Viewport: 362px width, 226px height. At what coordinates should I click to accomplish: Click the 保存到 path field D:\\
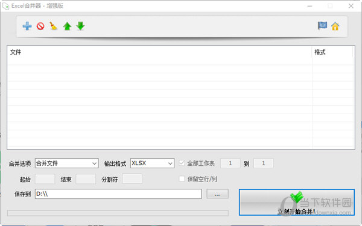click(x=118, y=194)
